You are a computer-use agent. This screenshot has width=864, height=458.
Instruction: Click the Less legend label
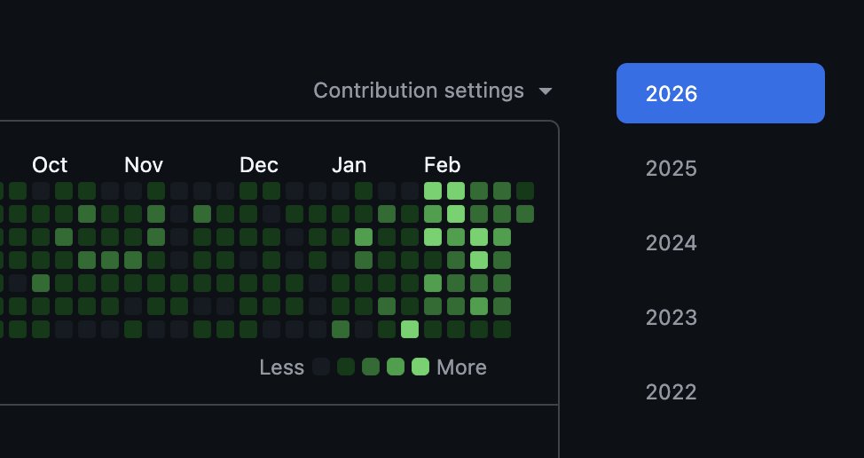281,367
